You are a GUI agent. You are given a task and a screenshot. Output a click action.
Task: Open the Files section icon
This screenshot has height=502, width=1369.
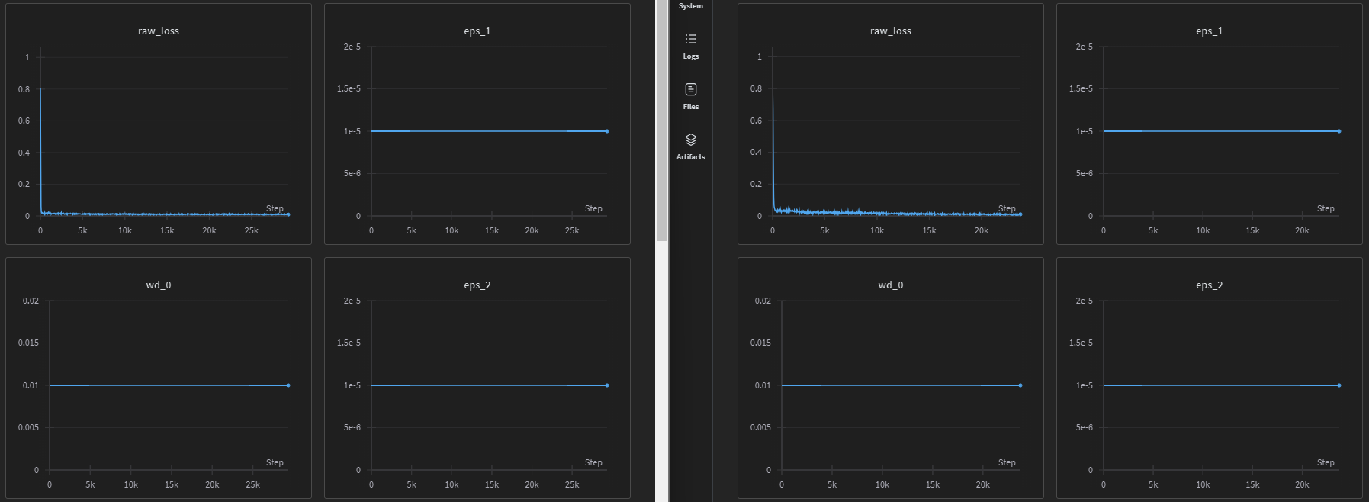691,89
